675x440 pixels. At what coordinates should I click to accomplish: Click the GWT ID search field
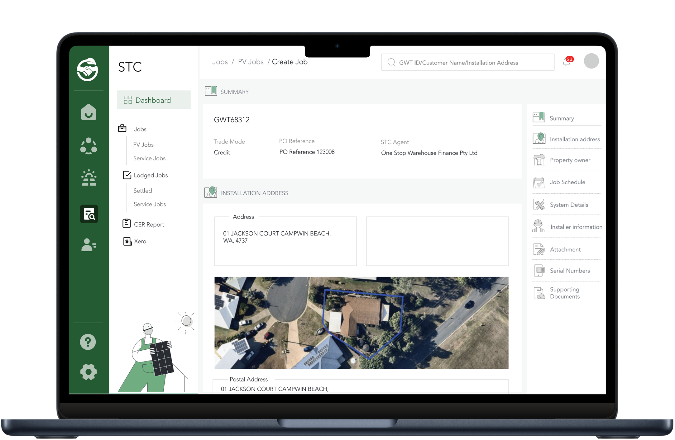(467, 63)
